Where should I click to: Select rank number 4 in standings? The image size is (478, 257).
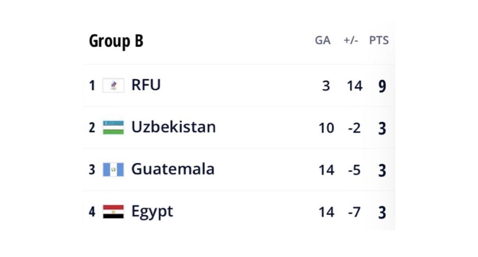click(92, 212)
